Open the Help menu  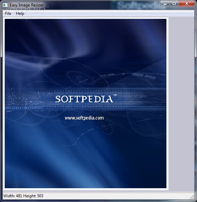click(x=20, y=13)
